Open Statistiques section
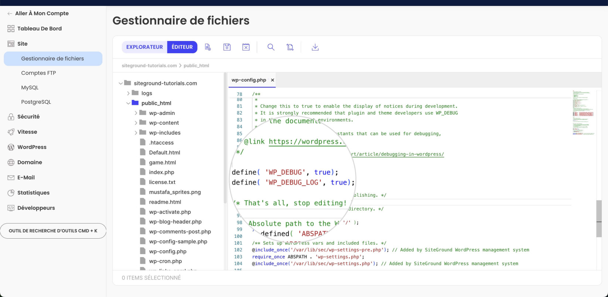The image size is (608, 297). [x=33, y=193]
